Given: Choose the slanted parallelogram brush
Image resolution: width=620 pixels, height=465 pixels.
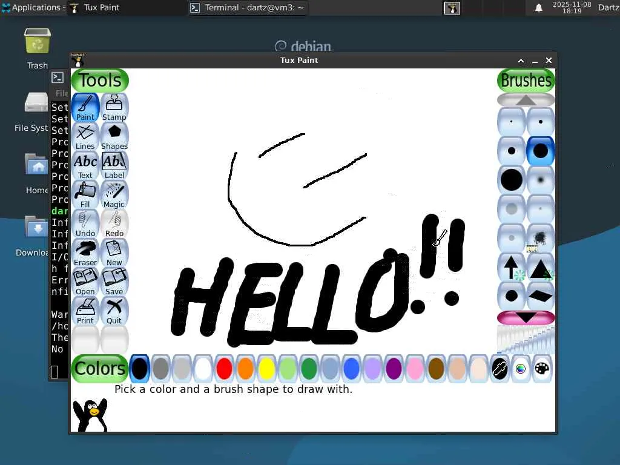Looking at the screenshot, I should pyautogui.click(x=541, y=295).
